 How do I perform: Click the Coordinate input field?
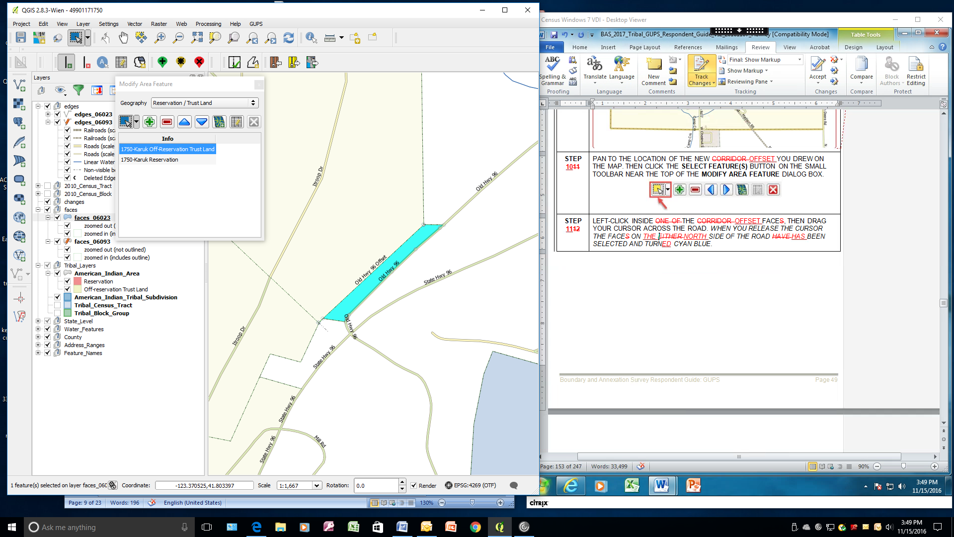tap(204, 486)
